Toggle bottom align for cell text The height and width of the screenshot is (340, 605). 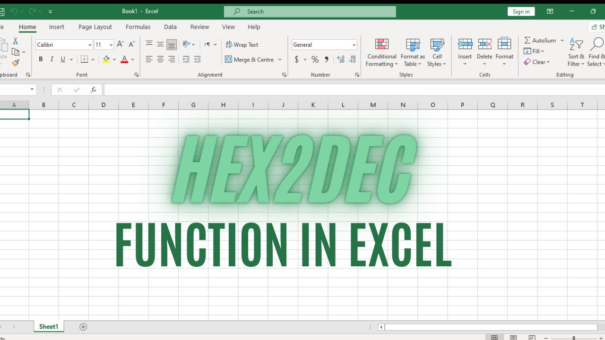(x=172, y=45)
